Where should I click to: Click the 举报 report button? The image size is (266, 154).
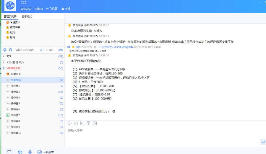66,9
